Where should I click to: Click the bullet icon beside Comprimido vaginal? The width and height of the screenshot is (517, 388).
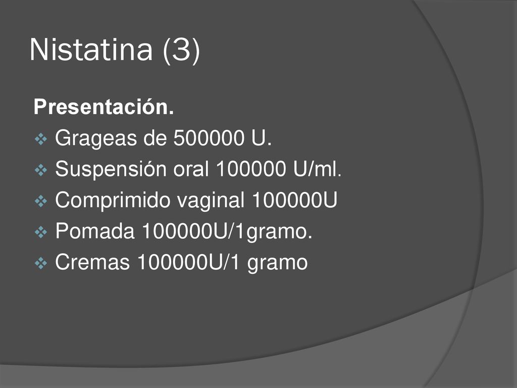pyautogui.click(x=41, y=201)
